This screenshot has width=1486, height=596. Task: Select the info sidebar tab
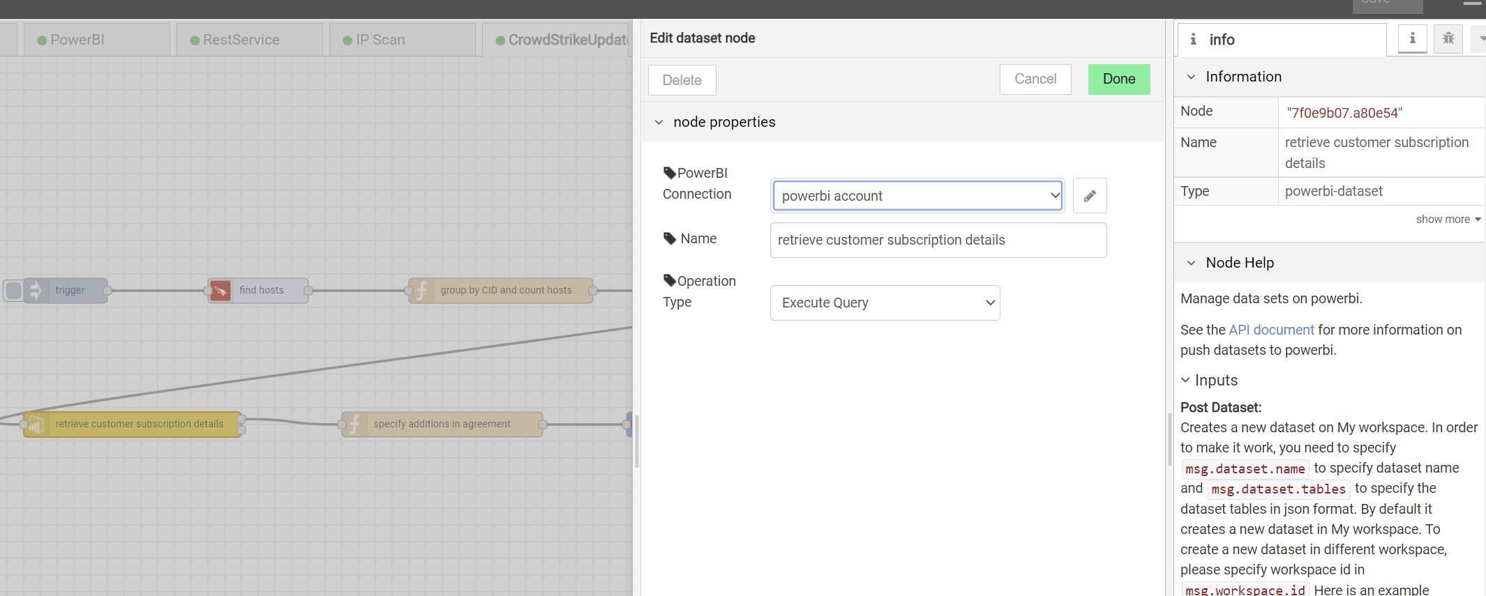(x=1282, y=40)
